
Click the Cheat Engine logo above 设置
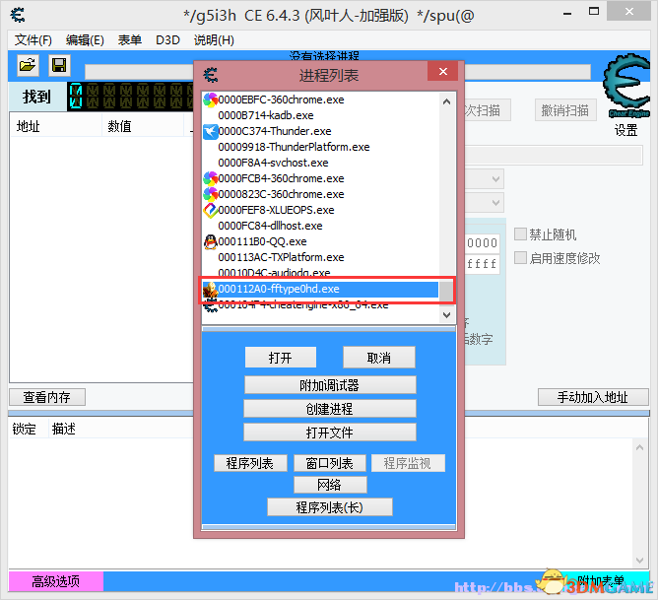pos(626,86)
